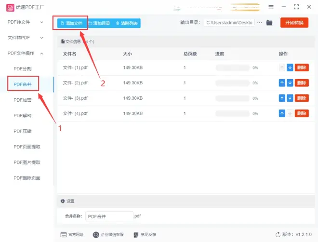
Task: Start conversion with 开始转换 button
Action: (294, 23)
